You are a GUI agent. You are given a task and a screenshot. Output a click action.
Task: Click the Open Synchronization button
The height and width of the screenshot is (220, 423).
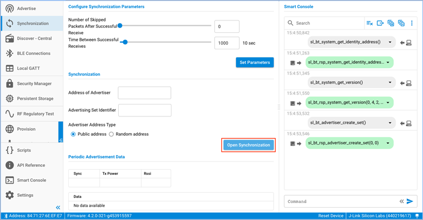coord(248,145)
